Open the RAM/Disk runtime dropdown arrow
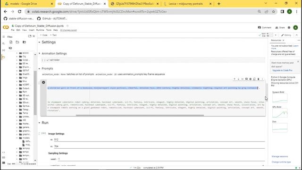The width and height of the screenshot is (302, 170). [276, 35]
